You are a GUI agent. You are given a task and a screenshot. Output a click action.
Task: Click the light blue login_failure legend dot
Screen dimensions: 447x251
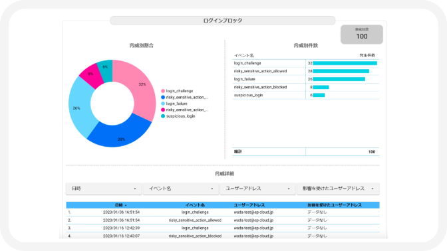(x=163, y=104)
